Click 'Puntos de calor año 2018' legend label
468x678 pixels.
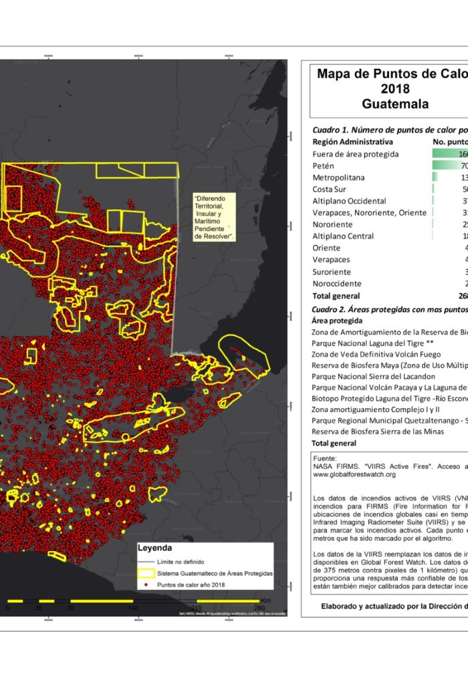pyautogui.click(x=191, y=584)
